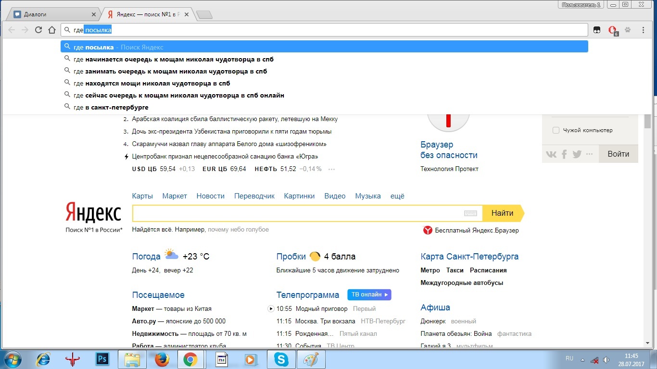Tick the "Чужой компьютер" checkbox
The image size is (657, 369).
pos(556,130)
